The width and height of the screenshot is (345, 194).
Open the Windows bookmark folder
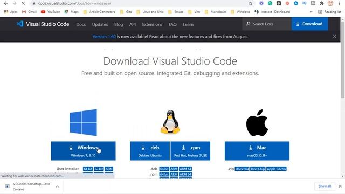coord(240,12)
